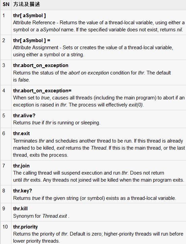Click the thr[ aSymbol ] = method heading
The height and width of the screenshot is (244, 186).
click(32, 40)
